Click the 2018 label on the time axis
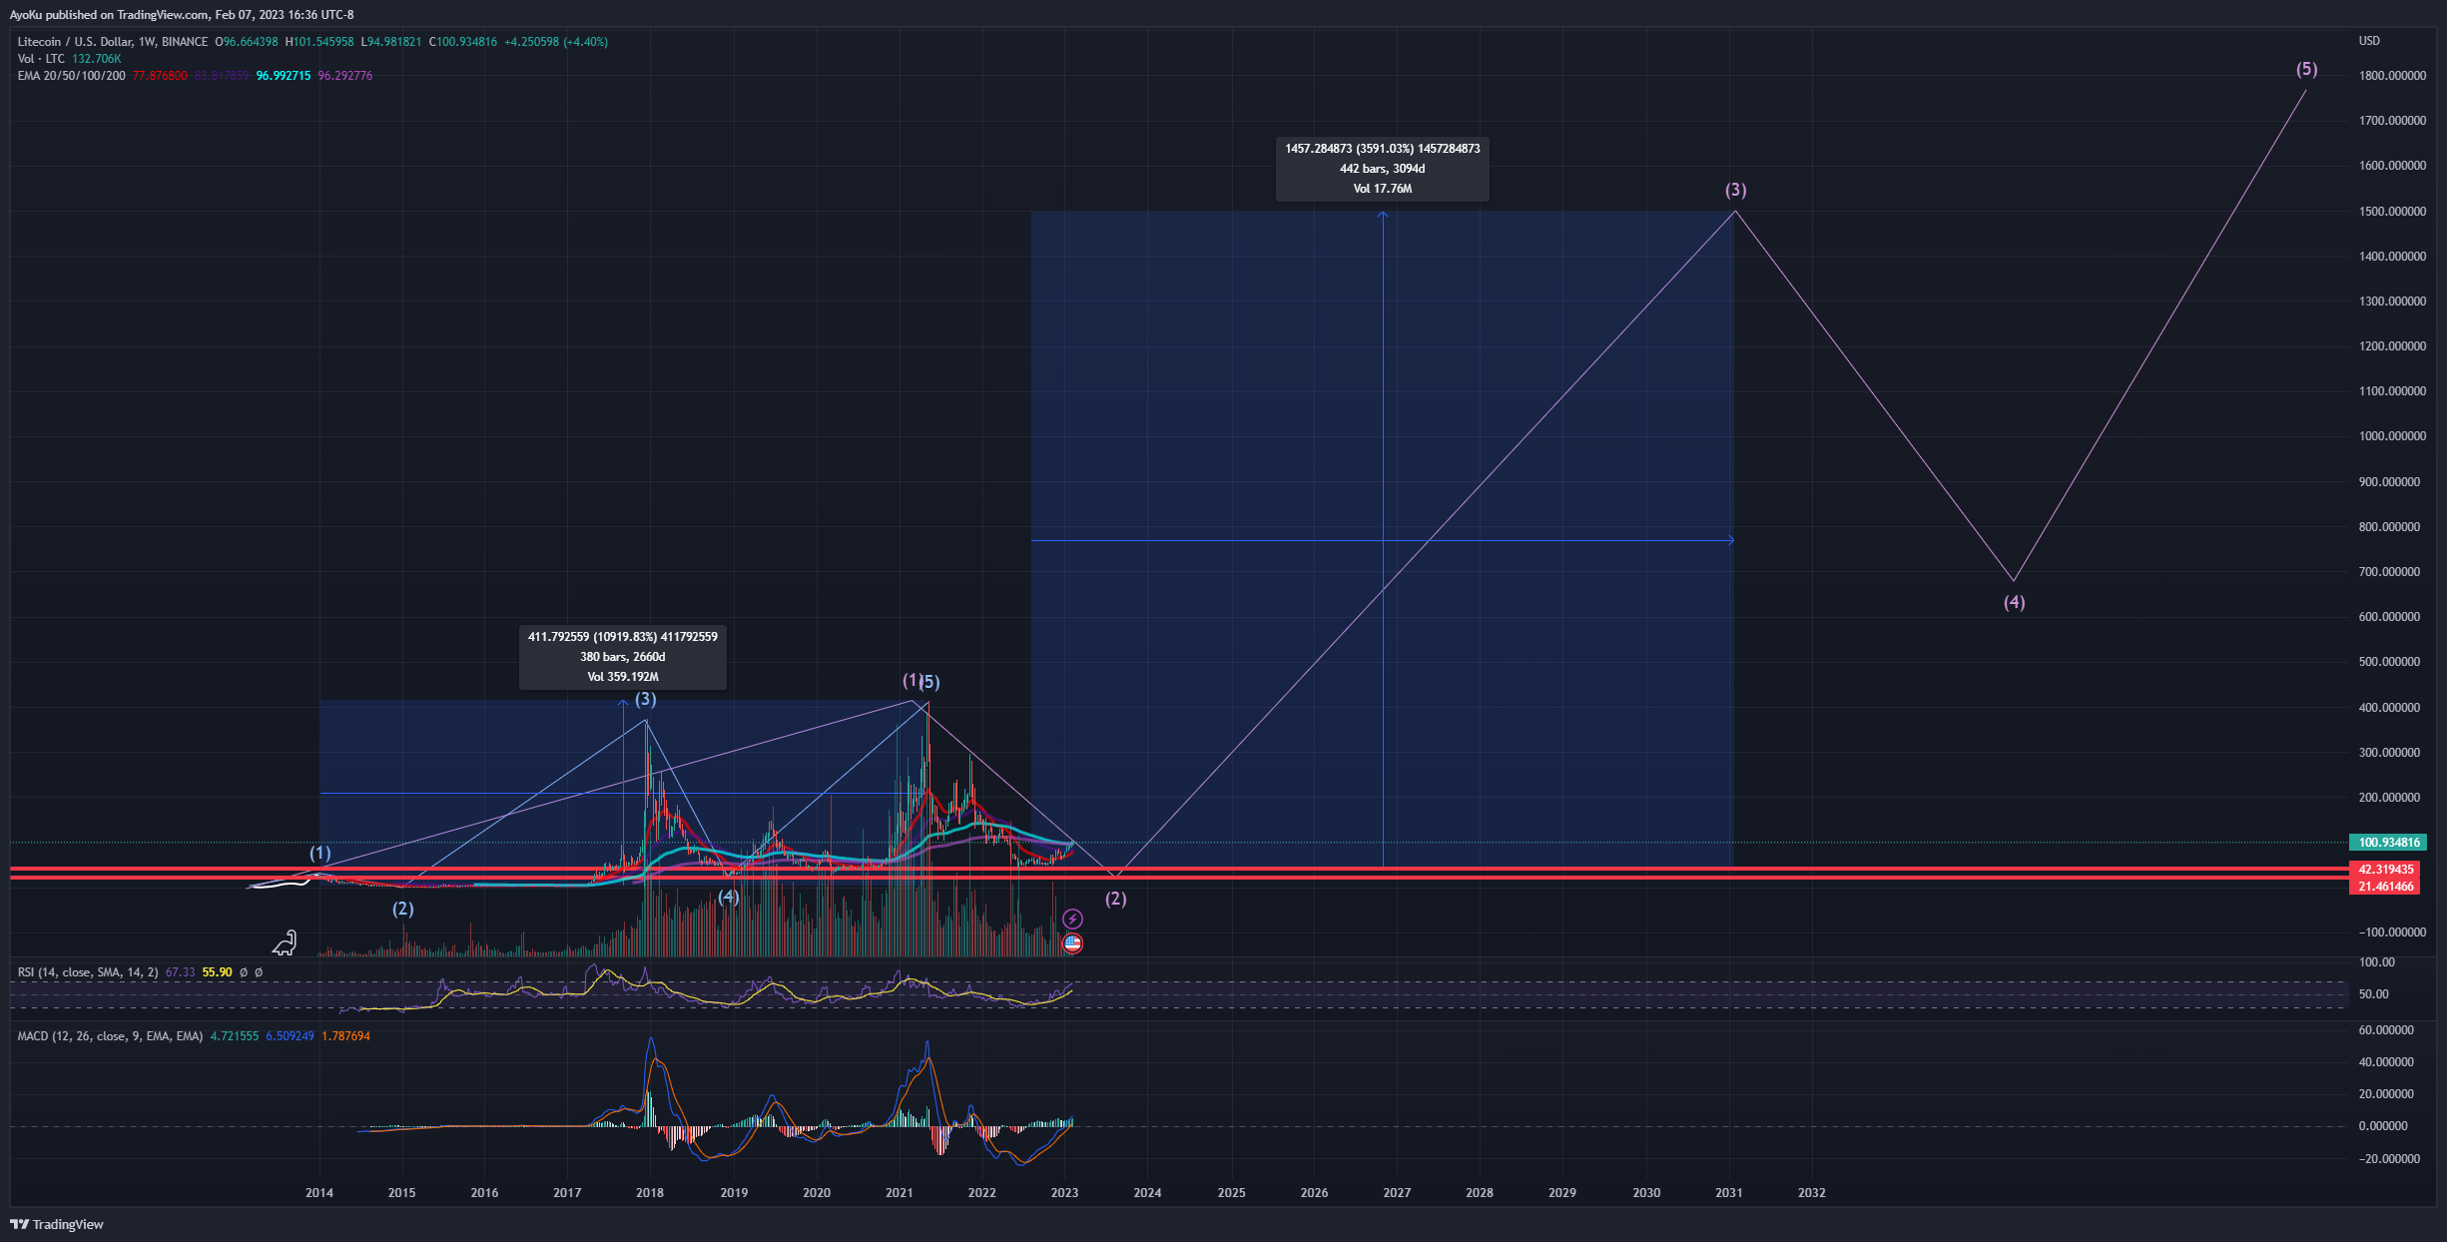 [x=650, y=1193]
